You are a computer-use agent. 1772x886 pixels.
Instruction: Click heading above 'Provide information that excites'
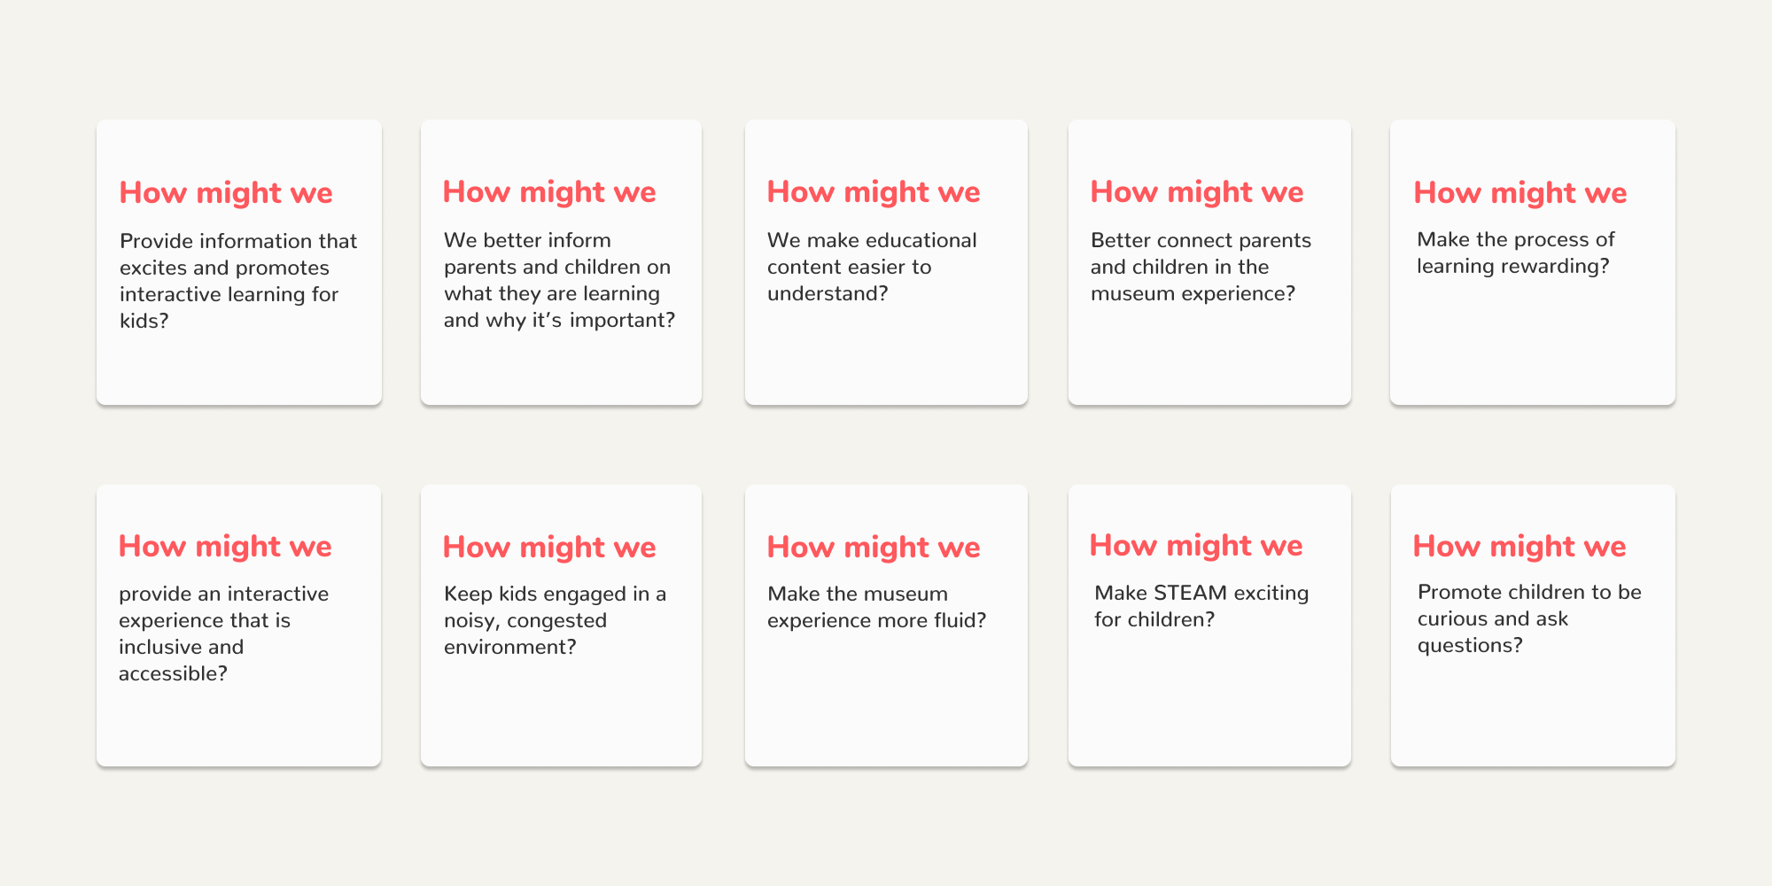(x=226, y=193)
